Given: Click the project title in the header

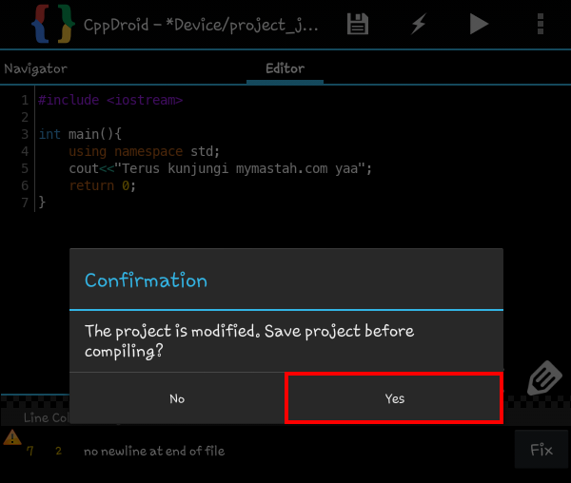Looking at the screenshot, I should tap(201, 25).
